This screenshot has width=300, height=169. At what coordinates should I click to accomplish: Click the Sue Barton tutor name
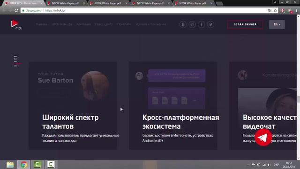click(x=55, y=80)
